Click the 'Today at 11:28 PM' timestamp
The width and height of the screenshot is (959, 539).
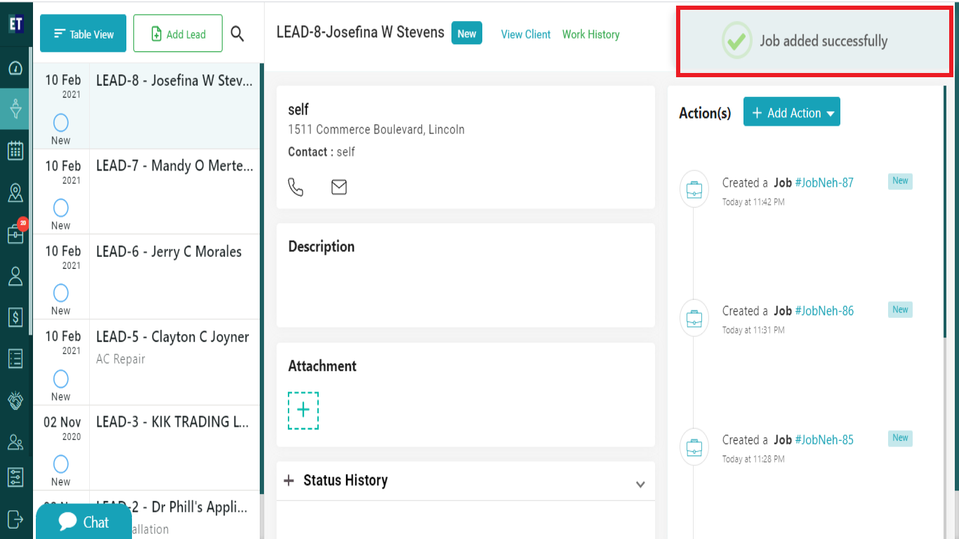pos(753,459)
